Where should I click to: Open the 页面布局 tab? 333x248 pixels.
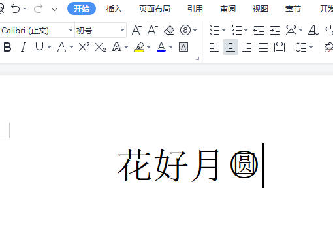155,9
